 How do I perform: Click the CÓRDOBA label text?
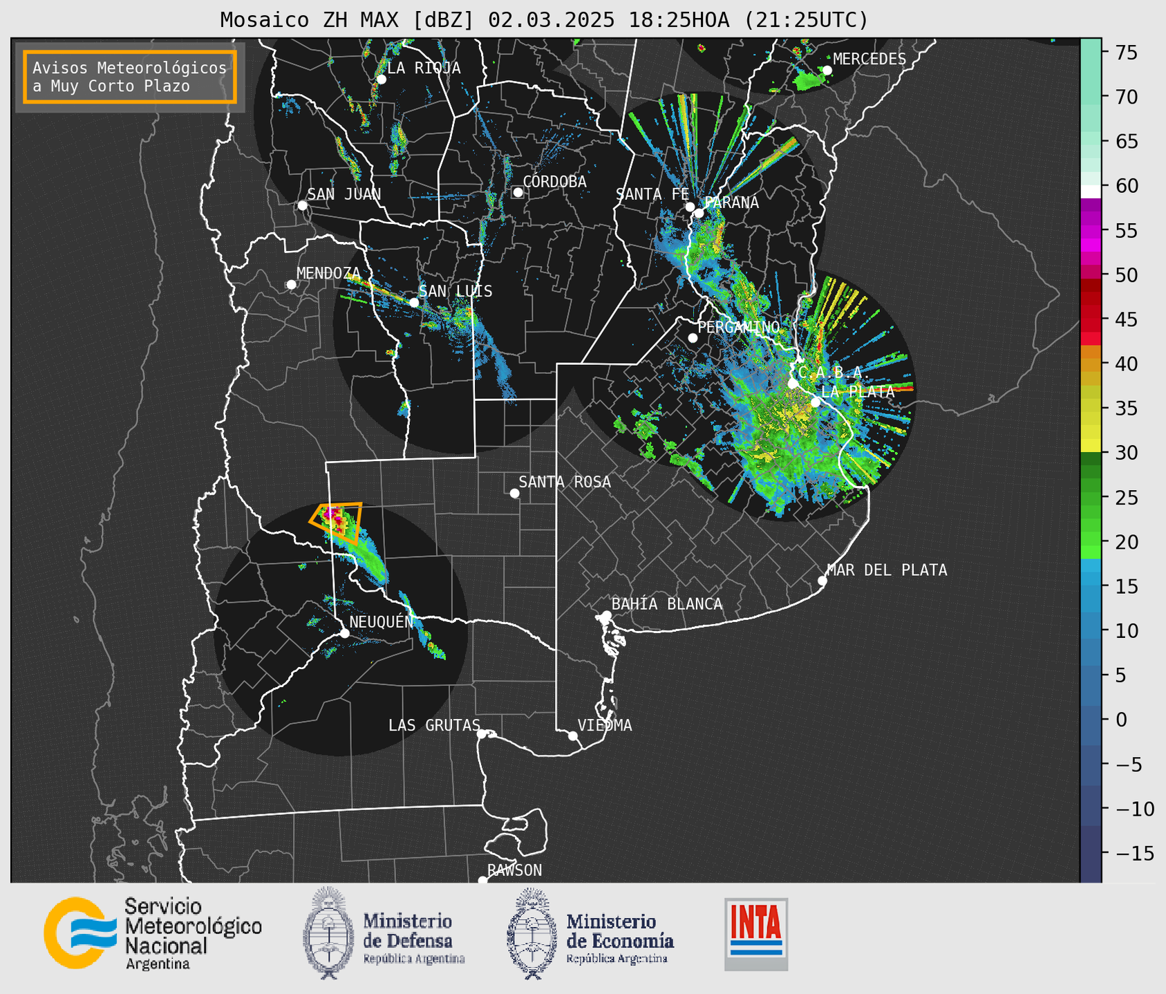[554, 181]
